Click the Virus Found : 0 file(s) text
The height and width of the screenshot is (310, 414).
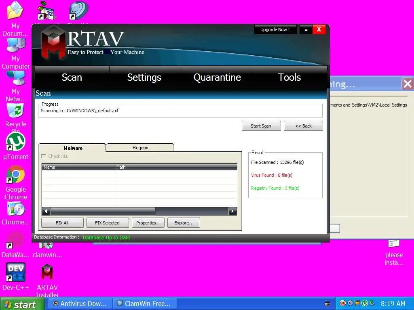271,175
